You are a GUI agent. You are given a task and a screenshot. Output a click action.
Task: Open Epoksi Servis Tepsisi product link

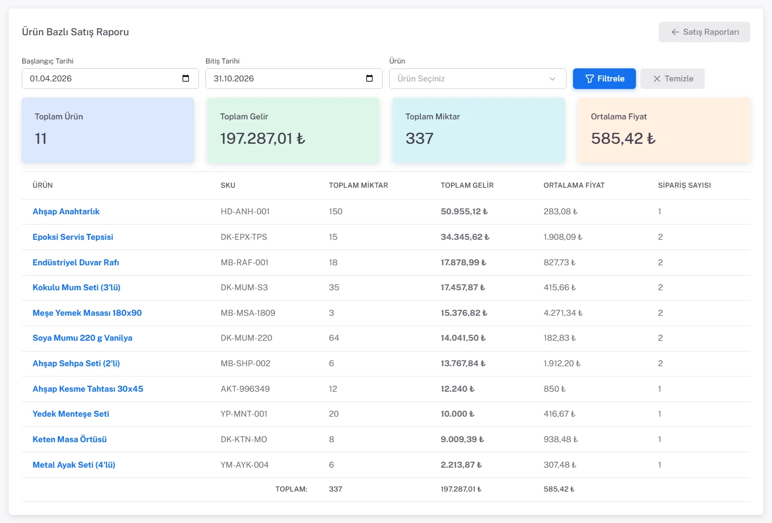[73, 237]
